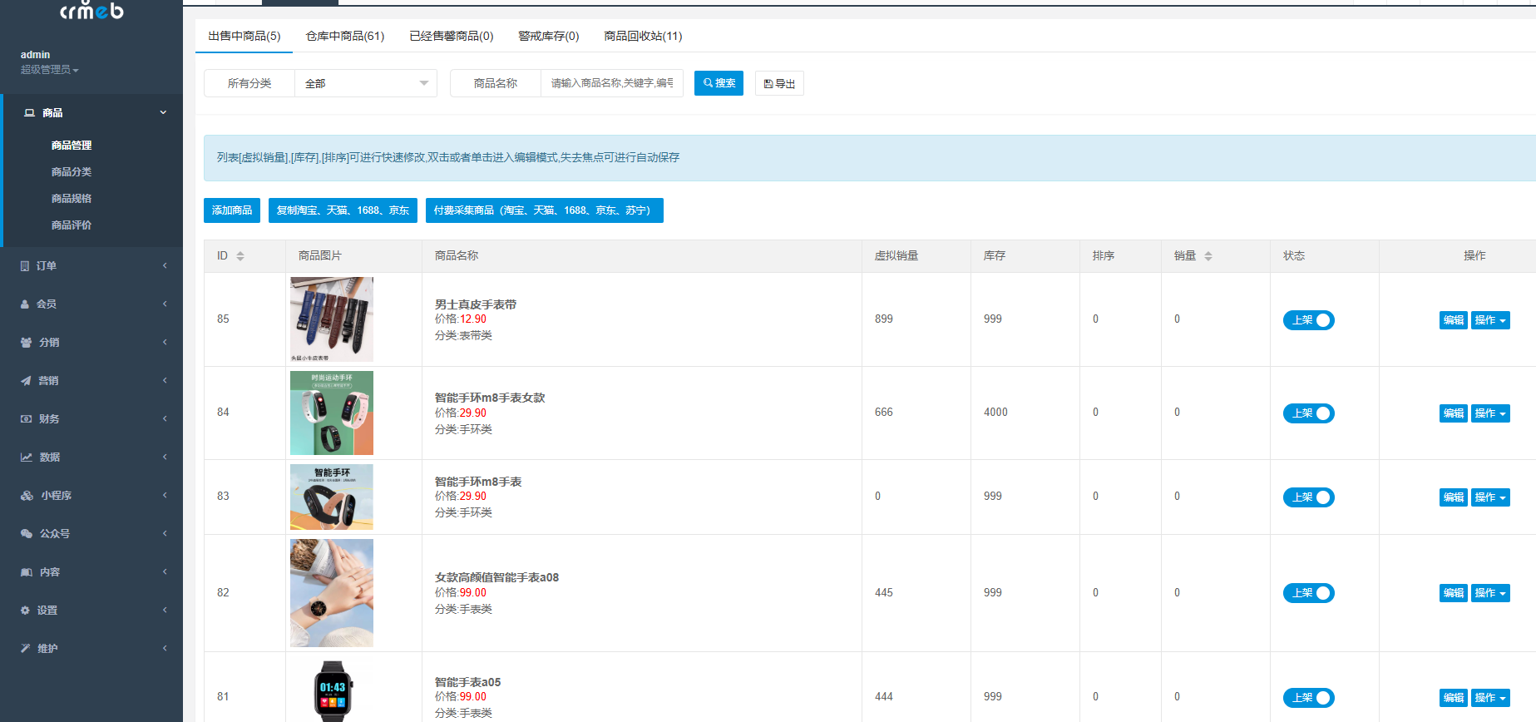Click the 数据 chart icon in sidebar

[x=27, y=457]
